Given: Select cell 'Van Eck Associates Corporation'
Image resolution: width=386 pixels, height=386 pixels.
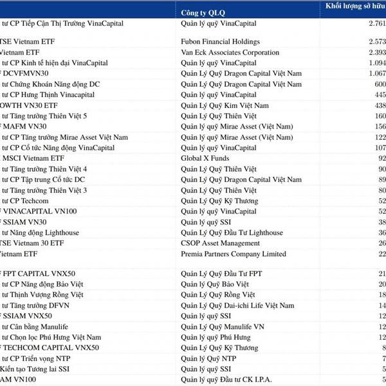Looking at the screenshot, I should [x=230, y=53].
